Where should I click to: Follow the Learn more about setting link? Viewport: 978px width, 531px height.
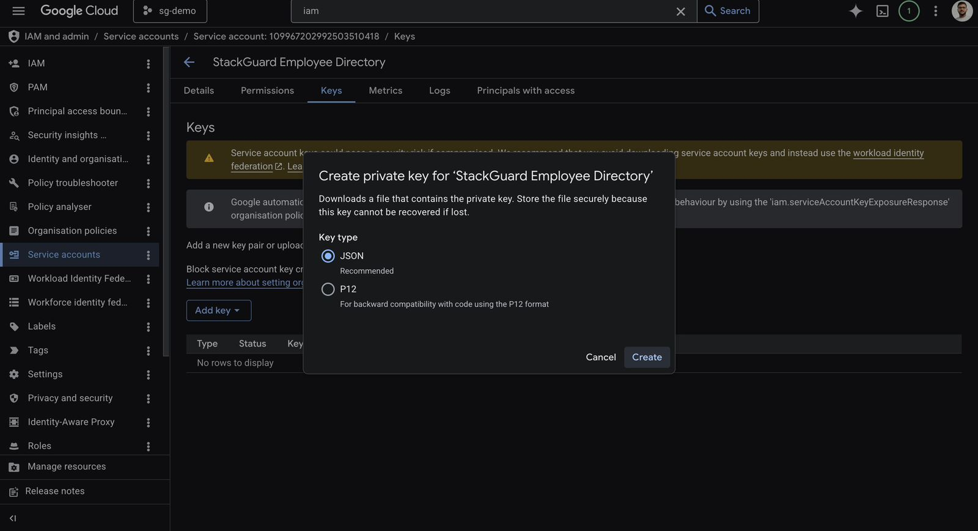244,283
